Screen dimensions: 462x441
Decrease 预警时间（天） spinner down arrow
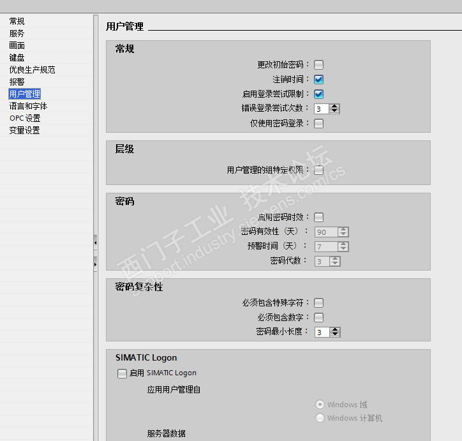[x=343, y=249]
